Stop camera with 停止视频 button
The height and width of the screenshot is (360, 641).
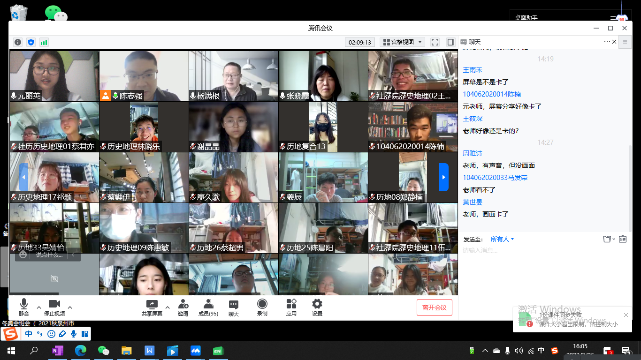click(54, 307)
